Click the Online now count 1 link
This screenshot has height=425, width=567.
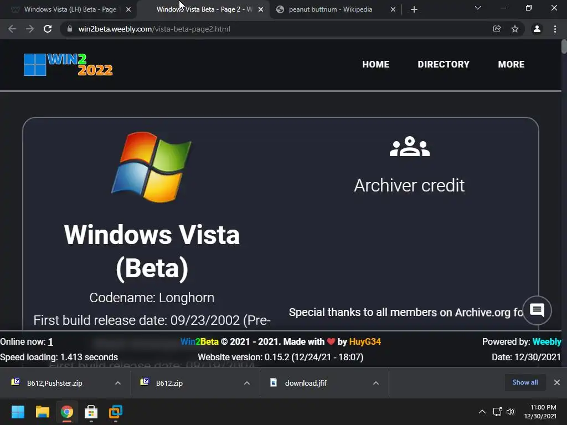click(50, 342)
